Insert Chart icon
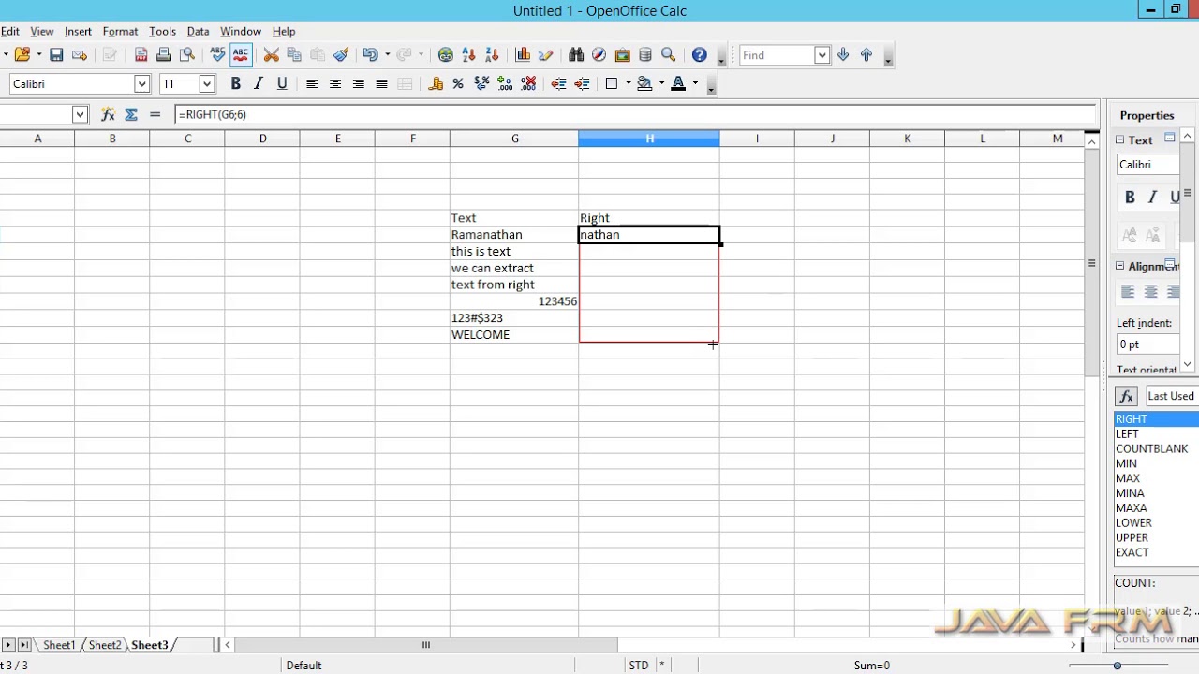The height and width of the screenshot is (674, 1199). click(x=523, y=55)
